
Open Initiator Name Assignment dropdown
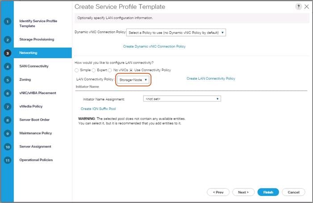click(182, 99)
